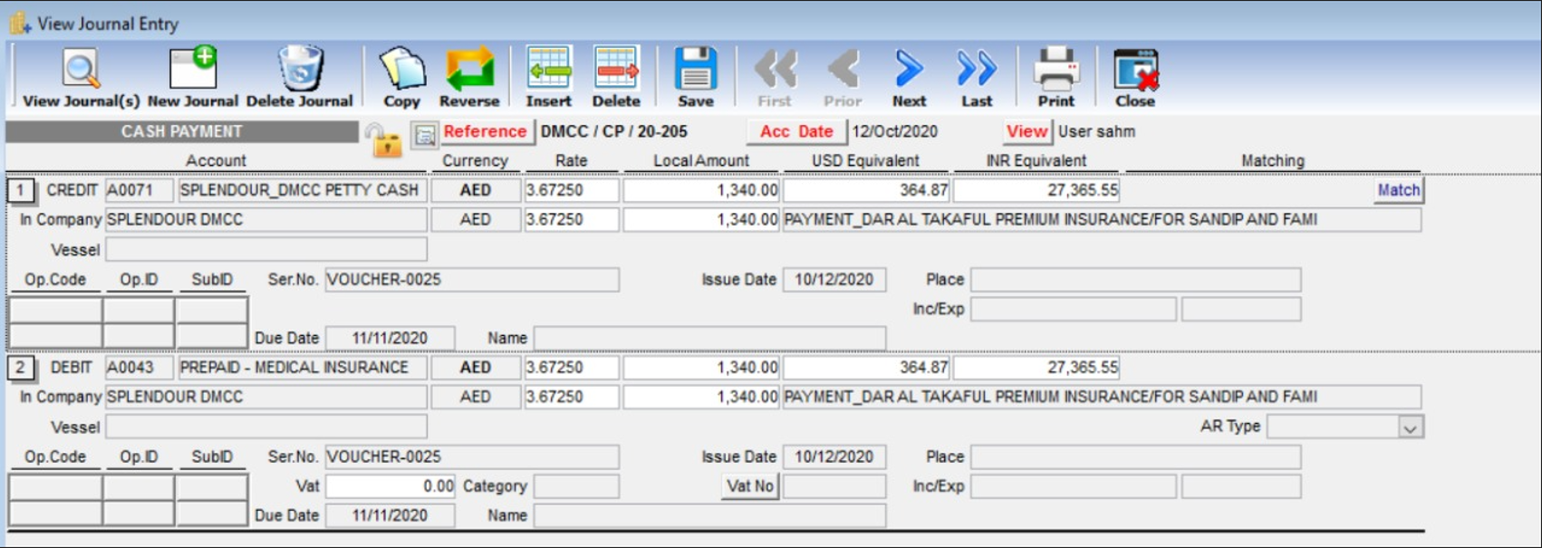Click account code A0043 field
This screenshot has height=548, width=1542.
[x=140, y=368]
